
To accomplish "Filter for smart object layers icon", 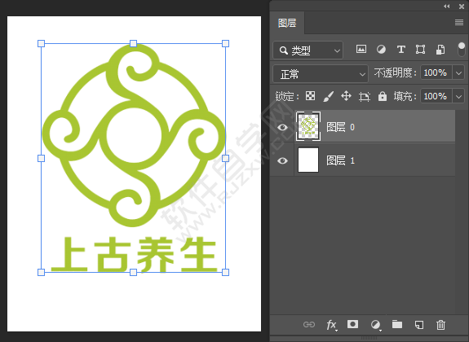I will [440, 50].
